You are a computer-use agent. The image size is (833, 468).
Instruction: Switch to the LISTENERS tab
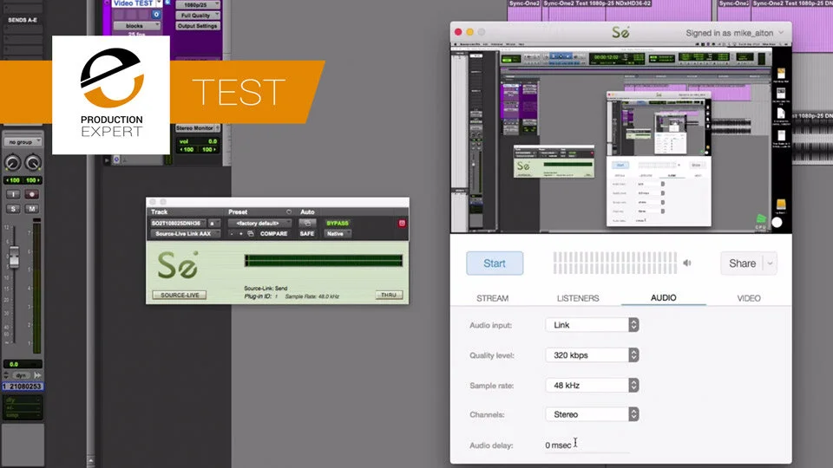pos(578,298)
